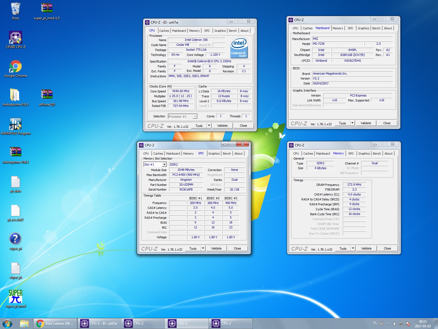
Task: Select the hwbotprime-0.8.3 folder icon
Action: (x=16, y=97)
